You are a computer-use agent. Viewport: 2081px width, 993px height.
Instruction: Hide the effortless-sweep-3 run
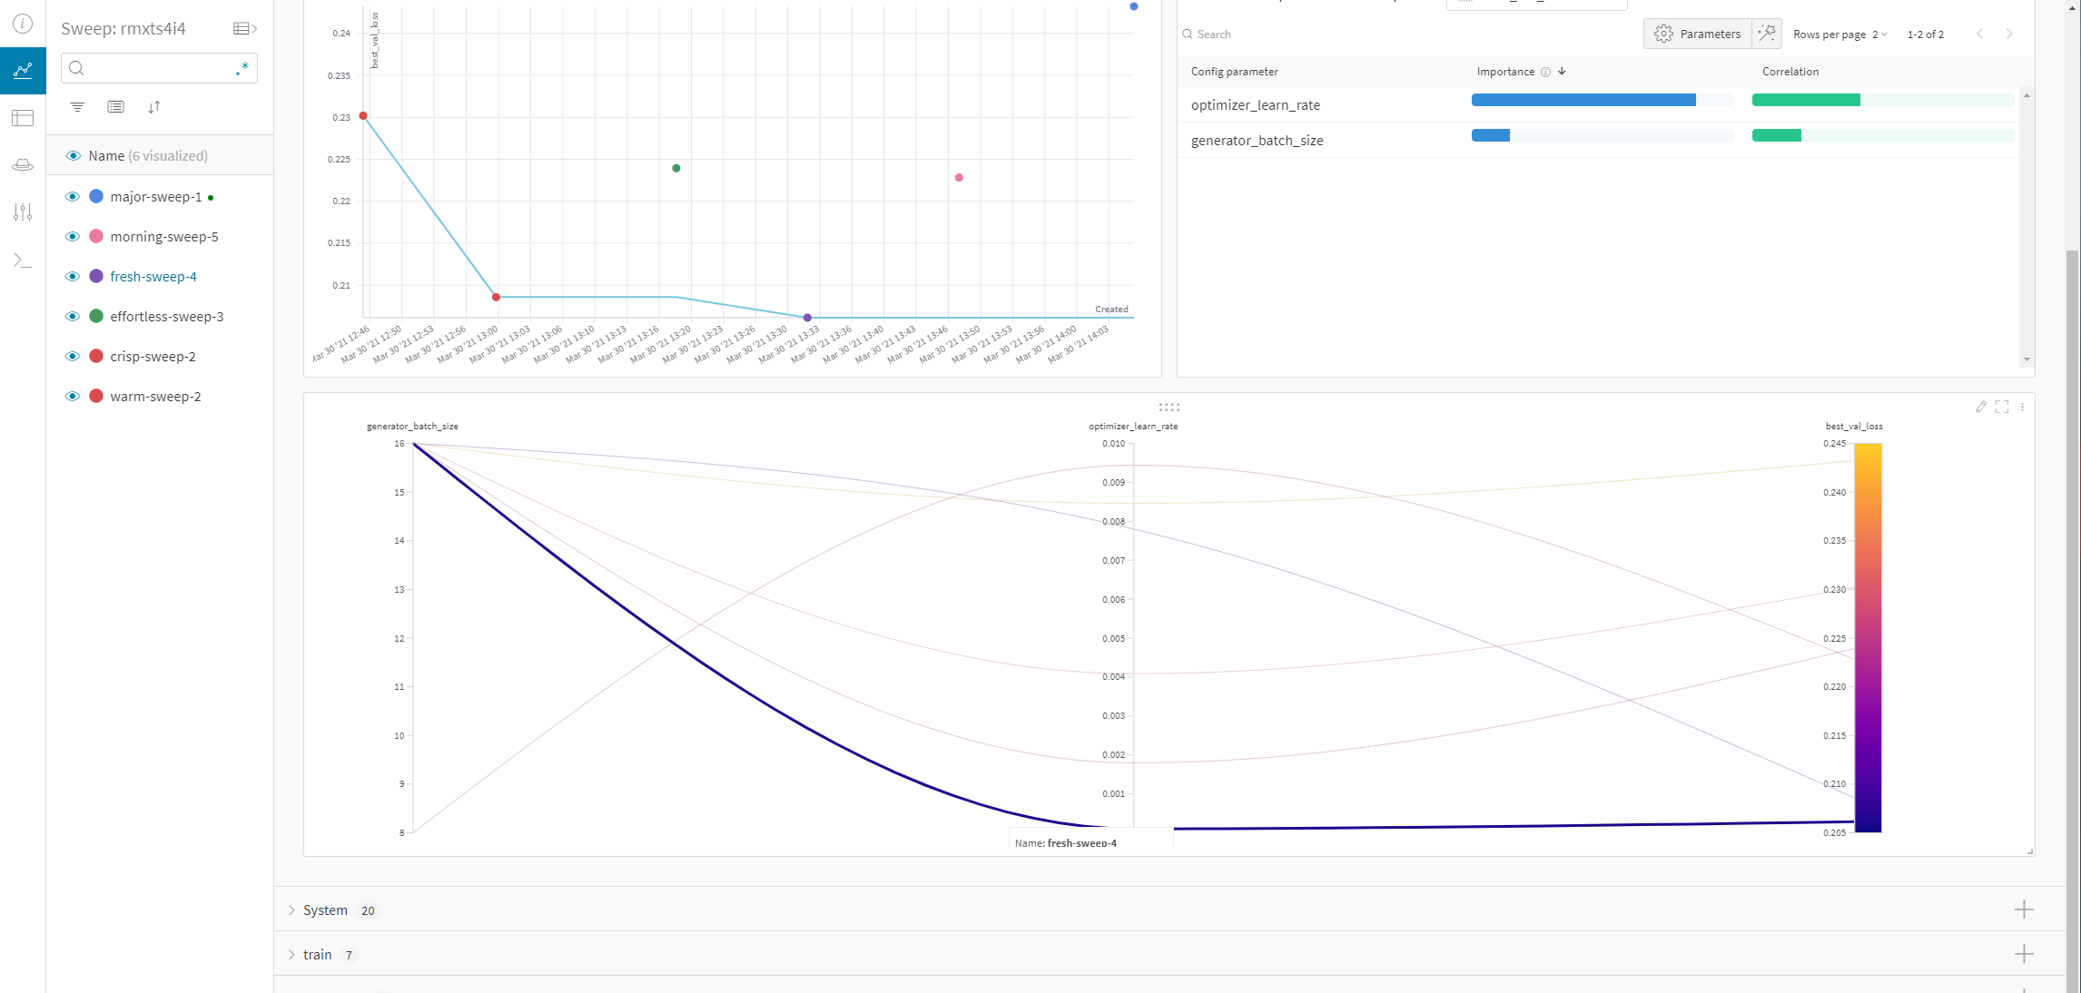[x=73, y=317]
